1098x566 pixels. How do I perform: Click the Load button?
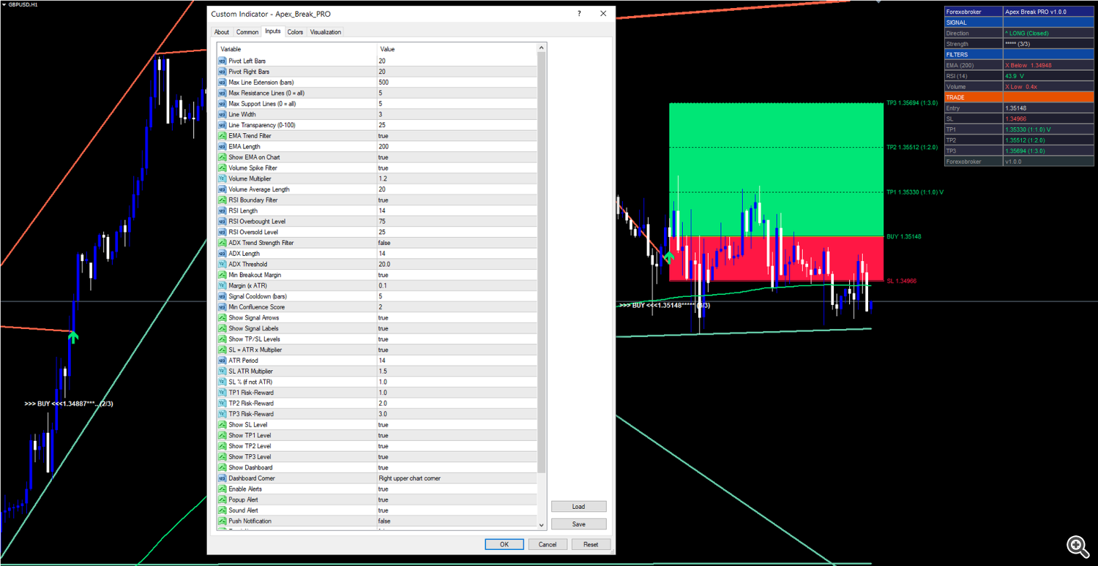(579, 506)
